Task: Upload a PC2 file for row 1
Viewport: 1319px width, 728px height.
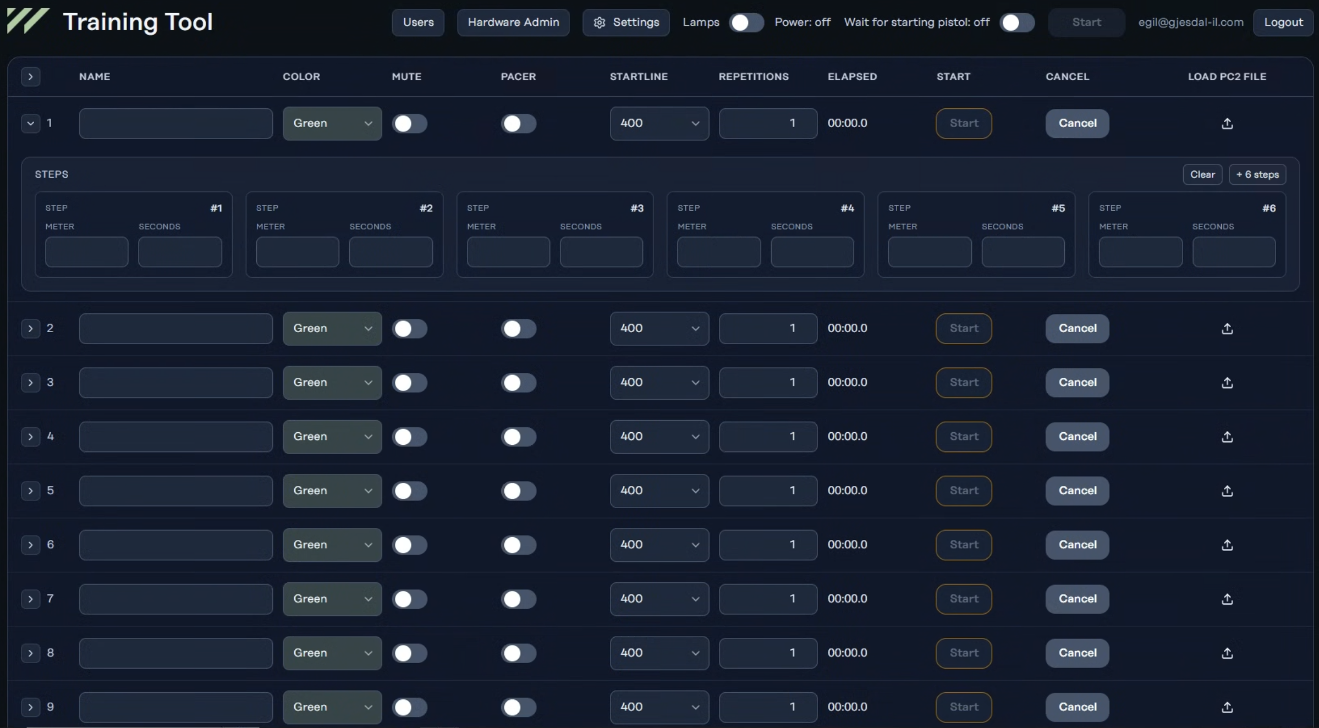Action: click(x=1227, y=123)
